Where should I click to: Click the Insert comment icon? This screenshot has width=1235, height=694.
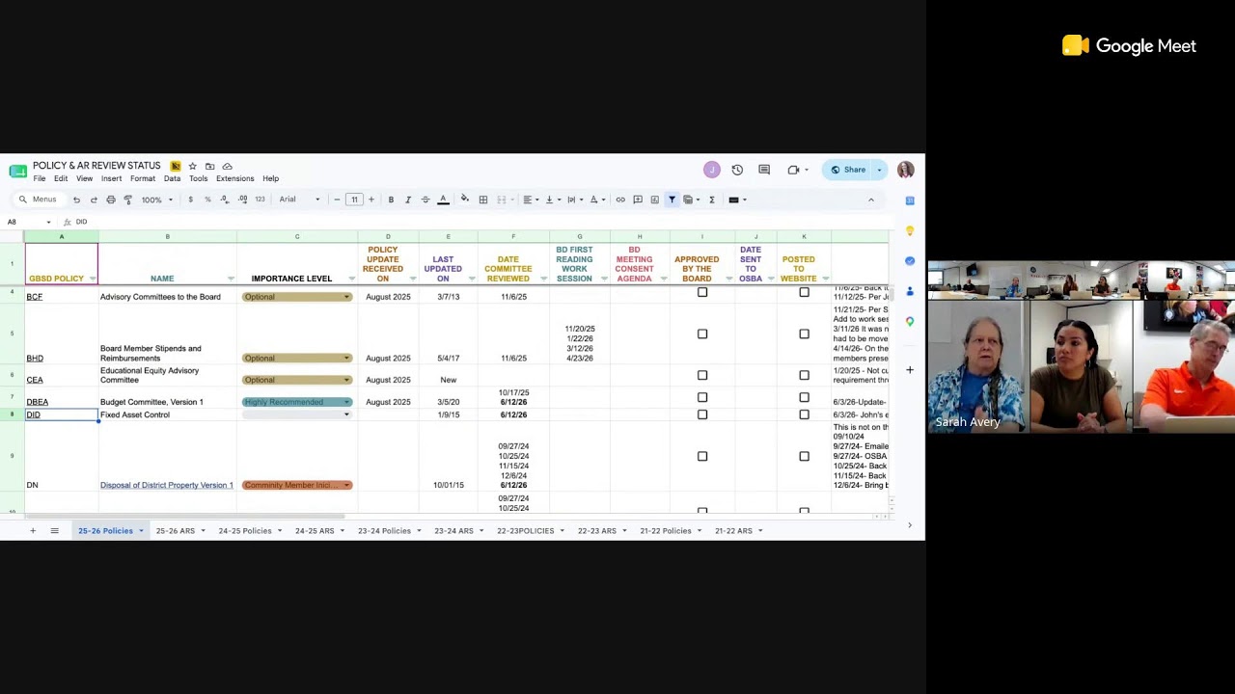click(638, 200)
